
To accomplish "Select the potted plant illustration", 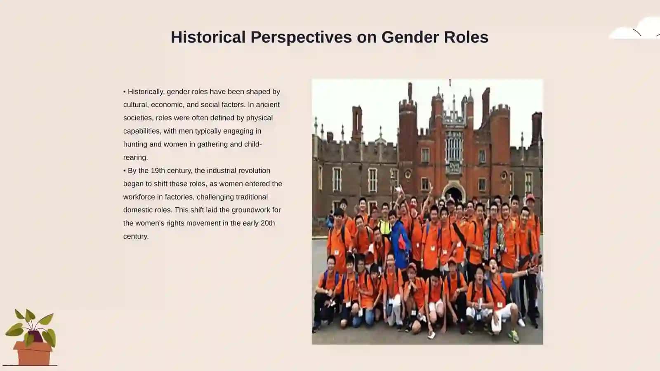I will click(30, 337).
